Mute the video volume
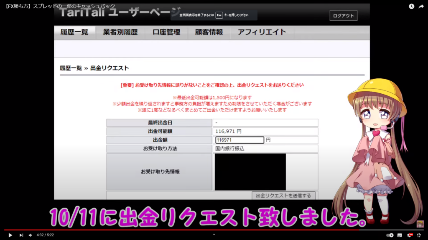The height and width of the screenshot is (240, 428). (30, 235)
